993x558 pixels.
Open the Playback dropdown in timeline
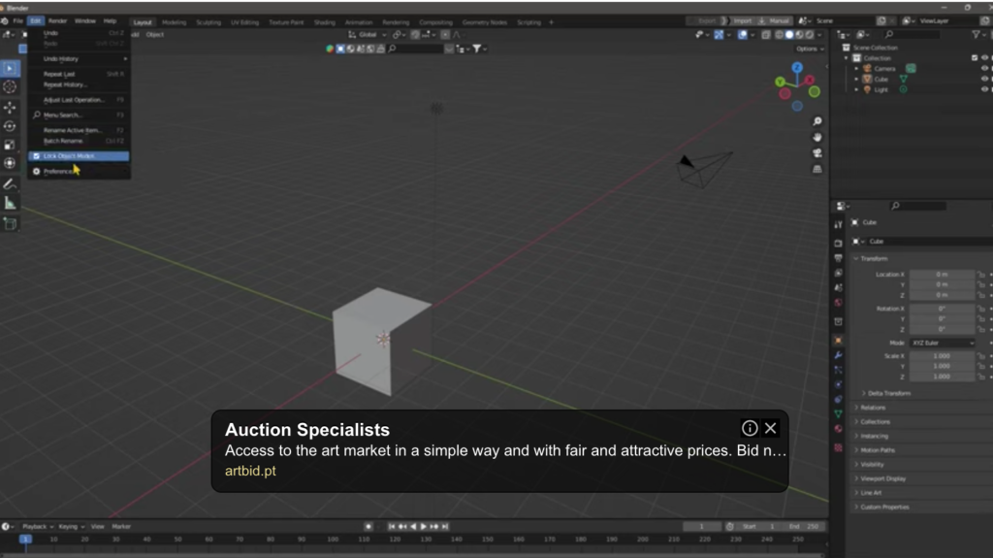pyautogui.click(x=38, y=526)
